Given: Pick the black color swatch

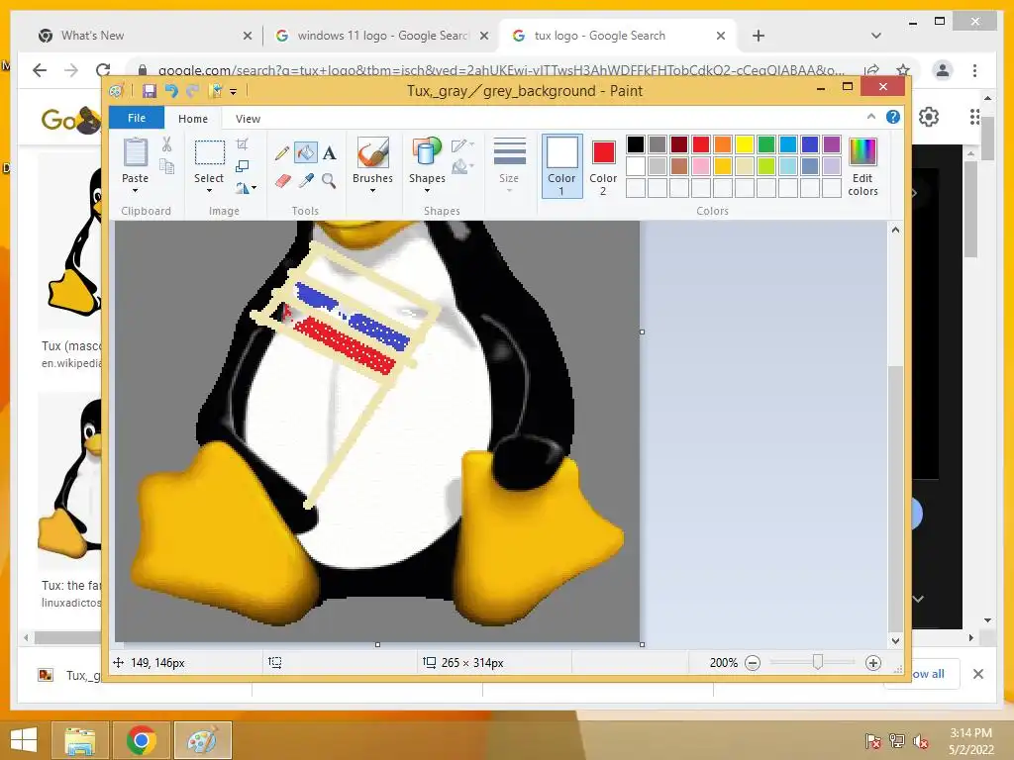Looking at the screenshot, I should click(x=636, y=144).
